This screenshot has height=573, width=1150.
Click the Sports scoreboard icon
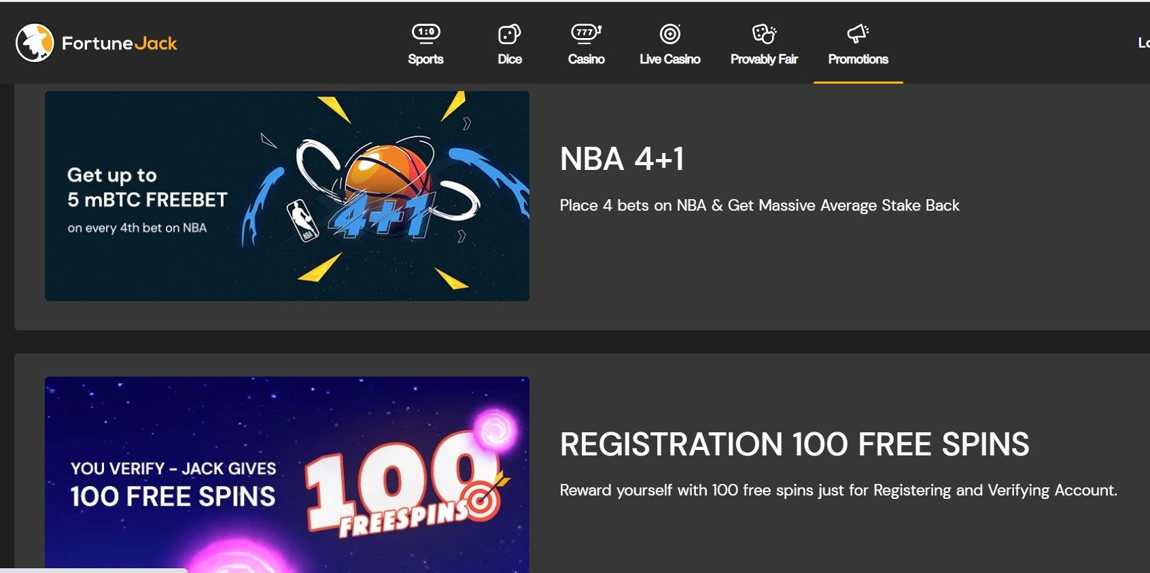(425, 33)
